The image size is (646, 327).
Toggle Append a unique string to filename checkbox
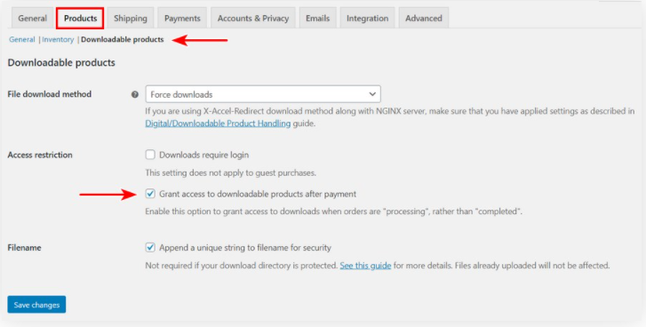click(150, 248)
